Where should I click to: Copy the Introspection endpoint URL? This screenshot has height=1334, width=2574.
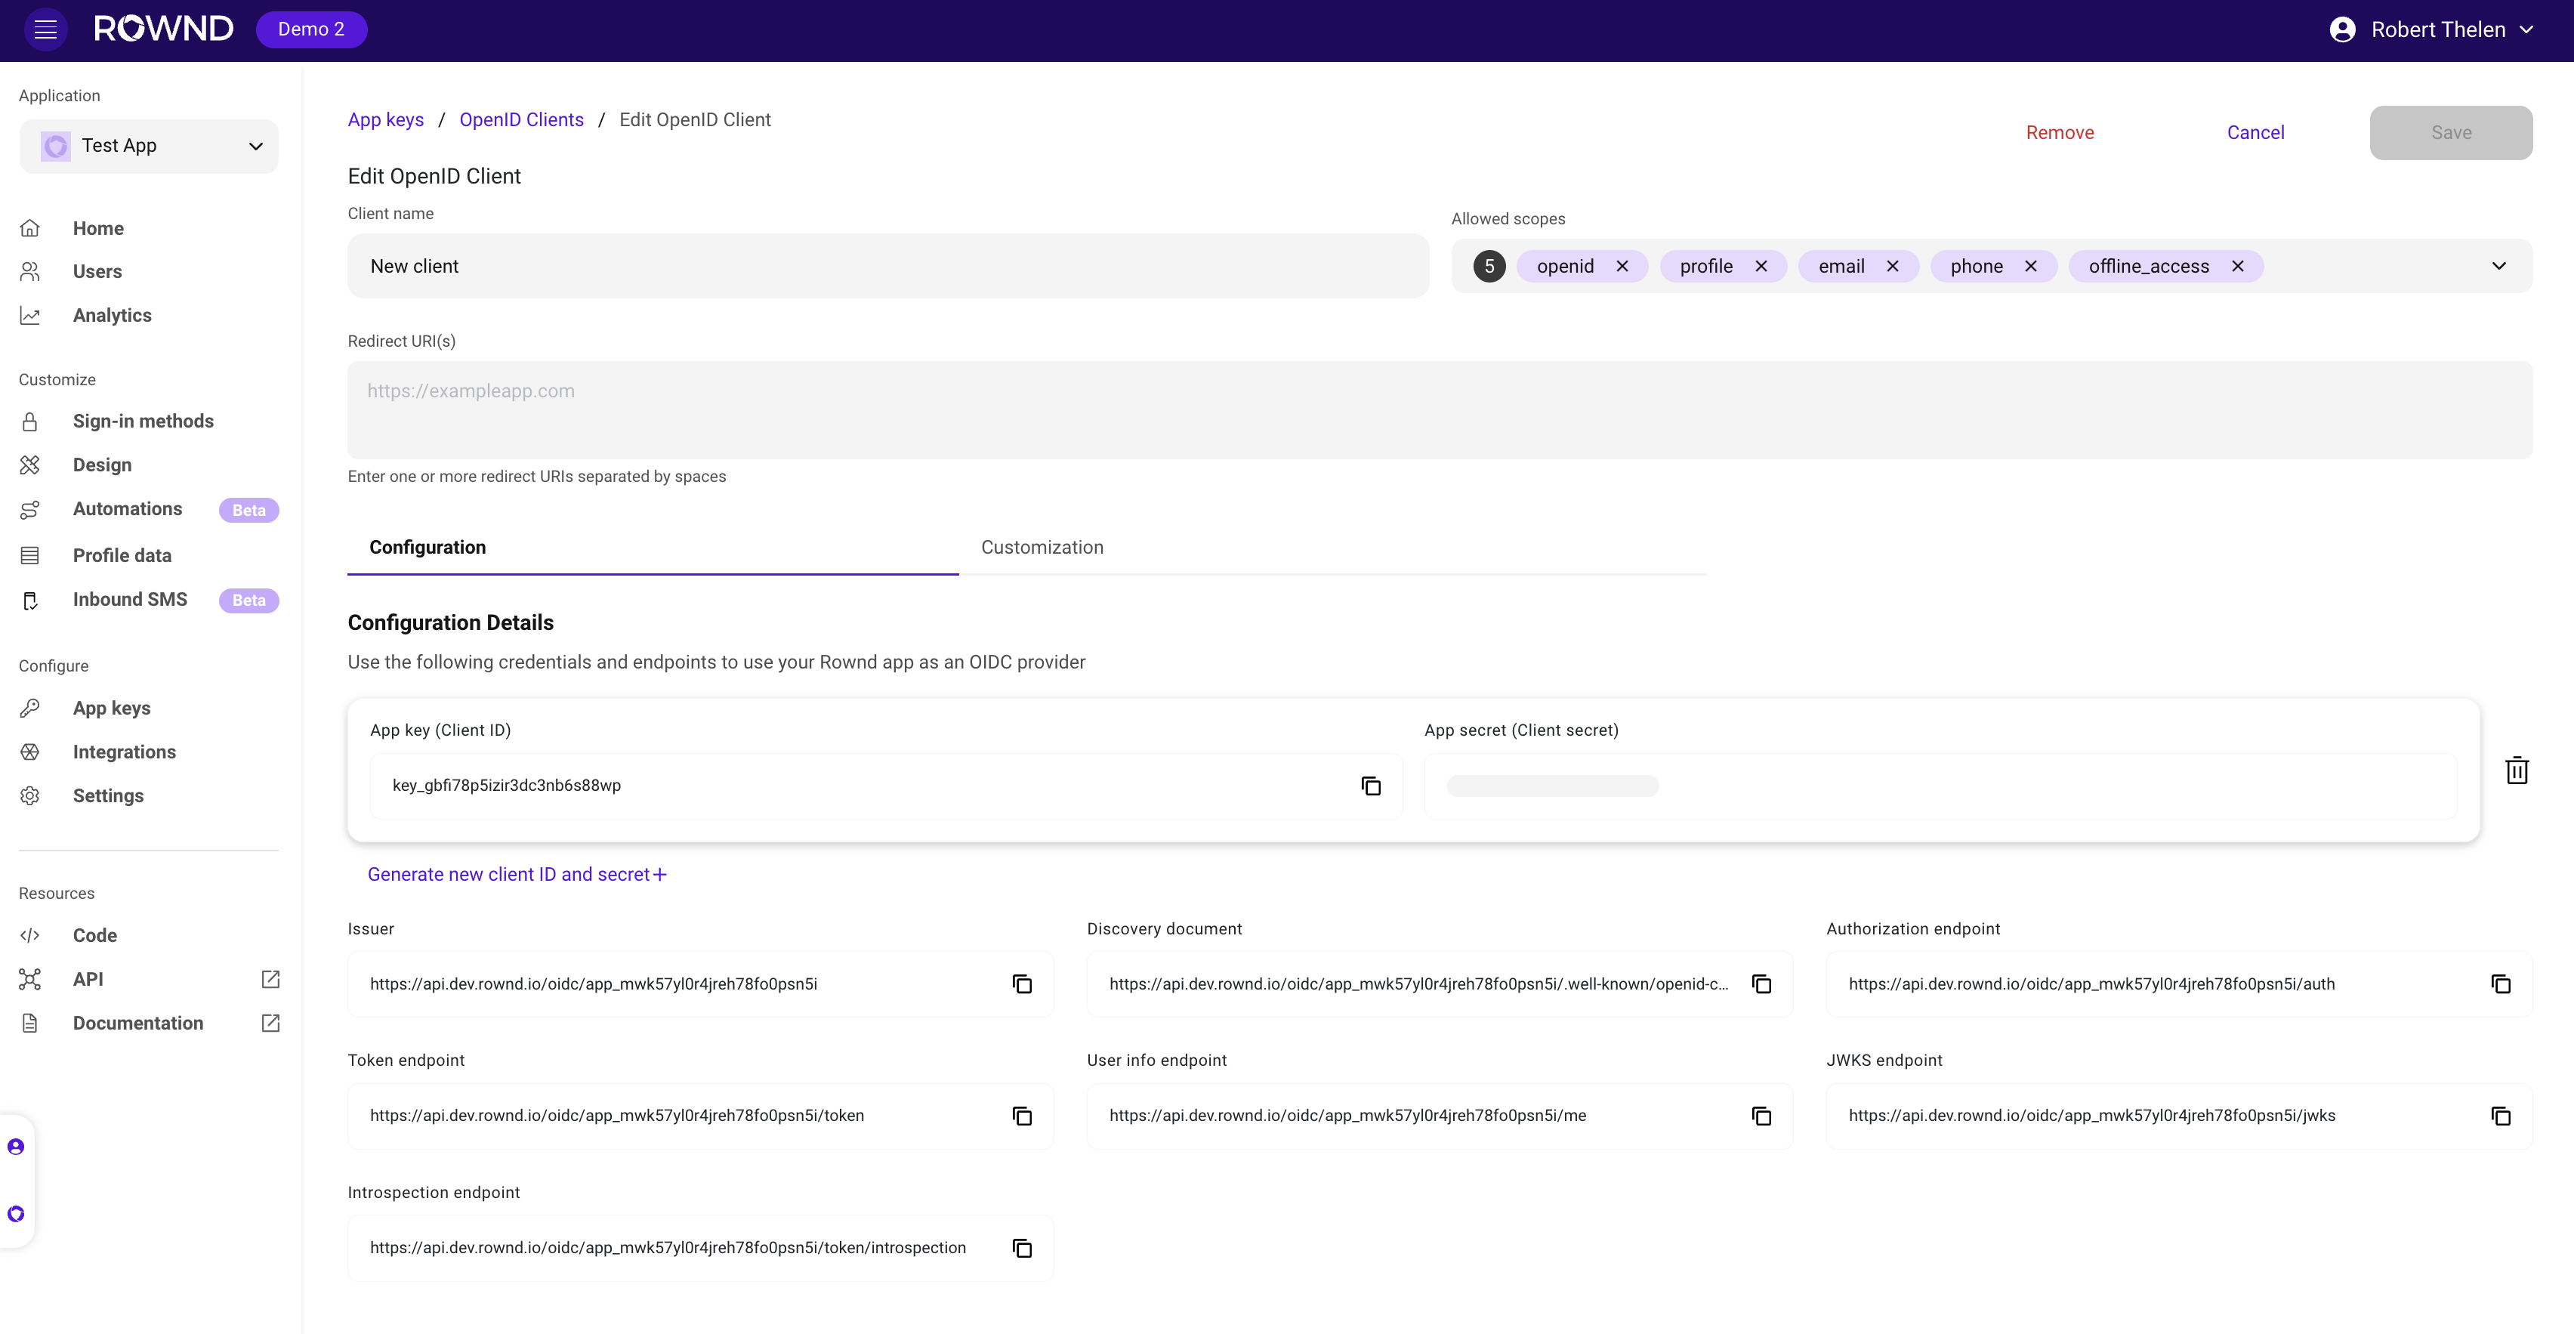click(x=1021, y=1248)
